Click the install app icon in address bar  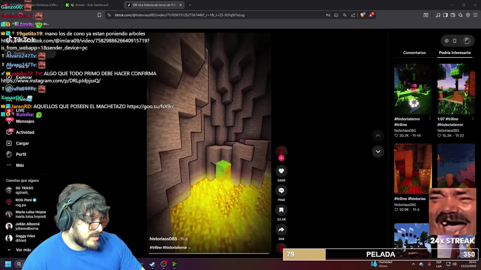336,15
